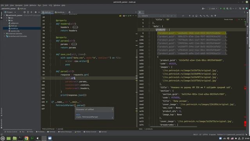Screen dimensions: 250x141
Task: Open the file manager folder in taskbar
Action: pyautogui.click(x=14, y=138)
